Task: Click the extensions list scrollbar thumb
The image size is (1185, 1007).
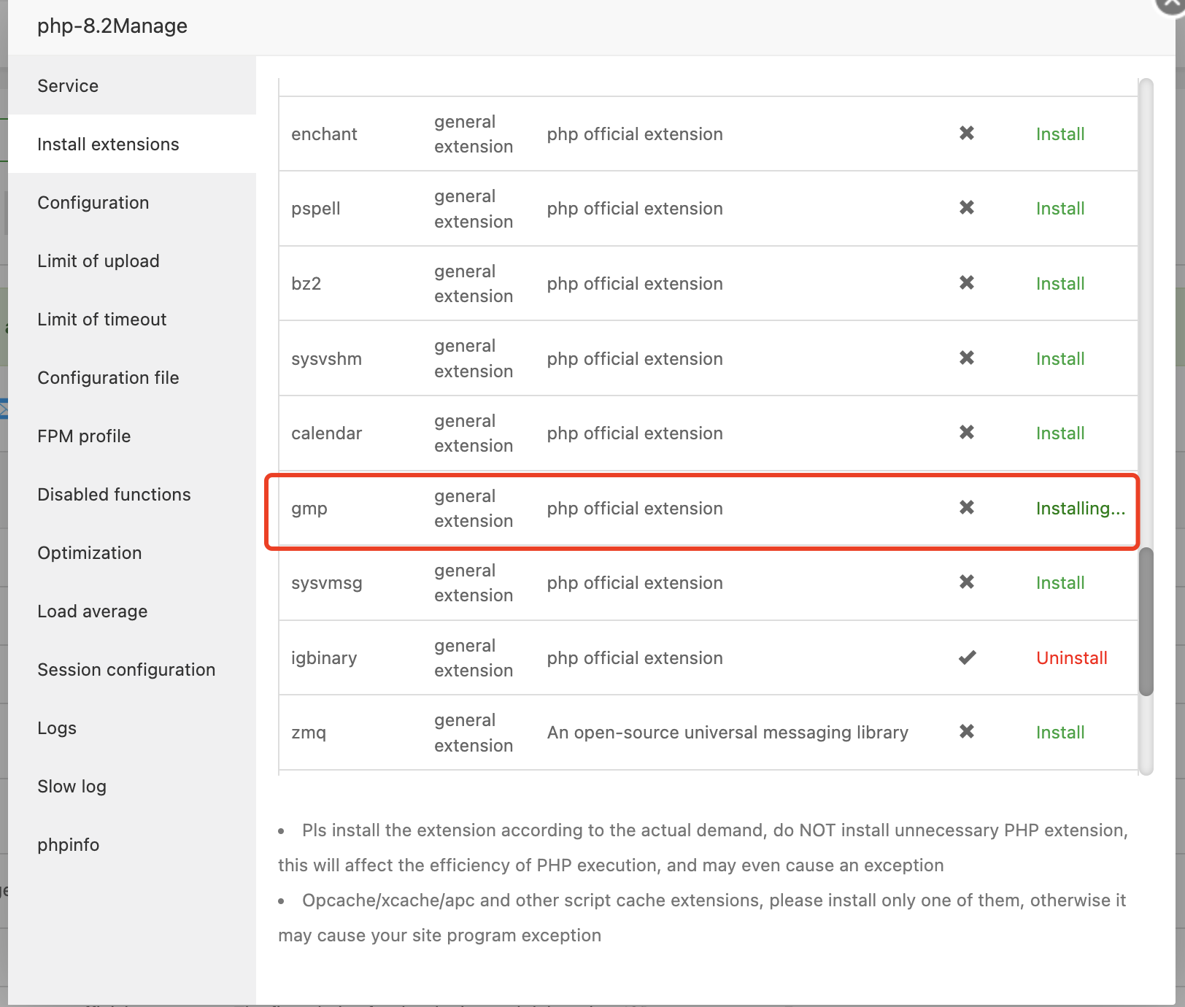Action: click(1146, 622)
